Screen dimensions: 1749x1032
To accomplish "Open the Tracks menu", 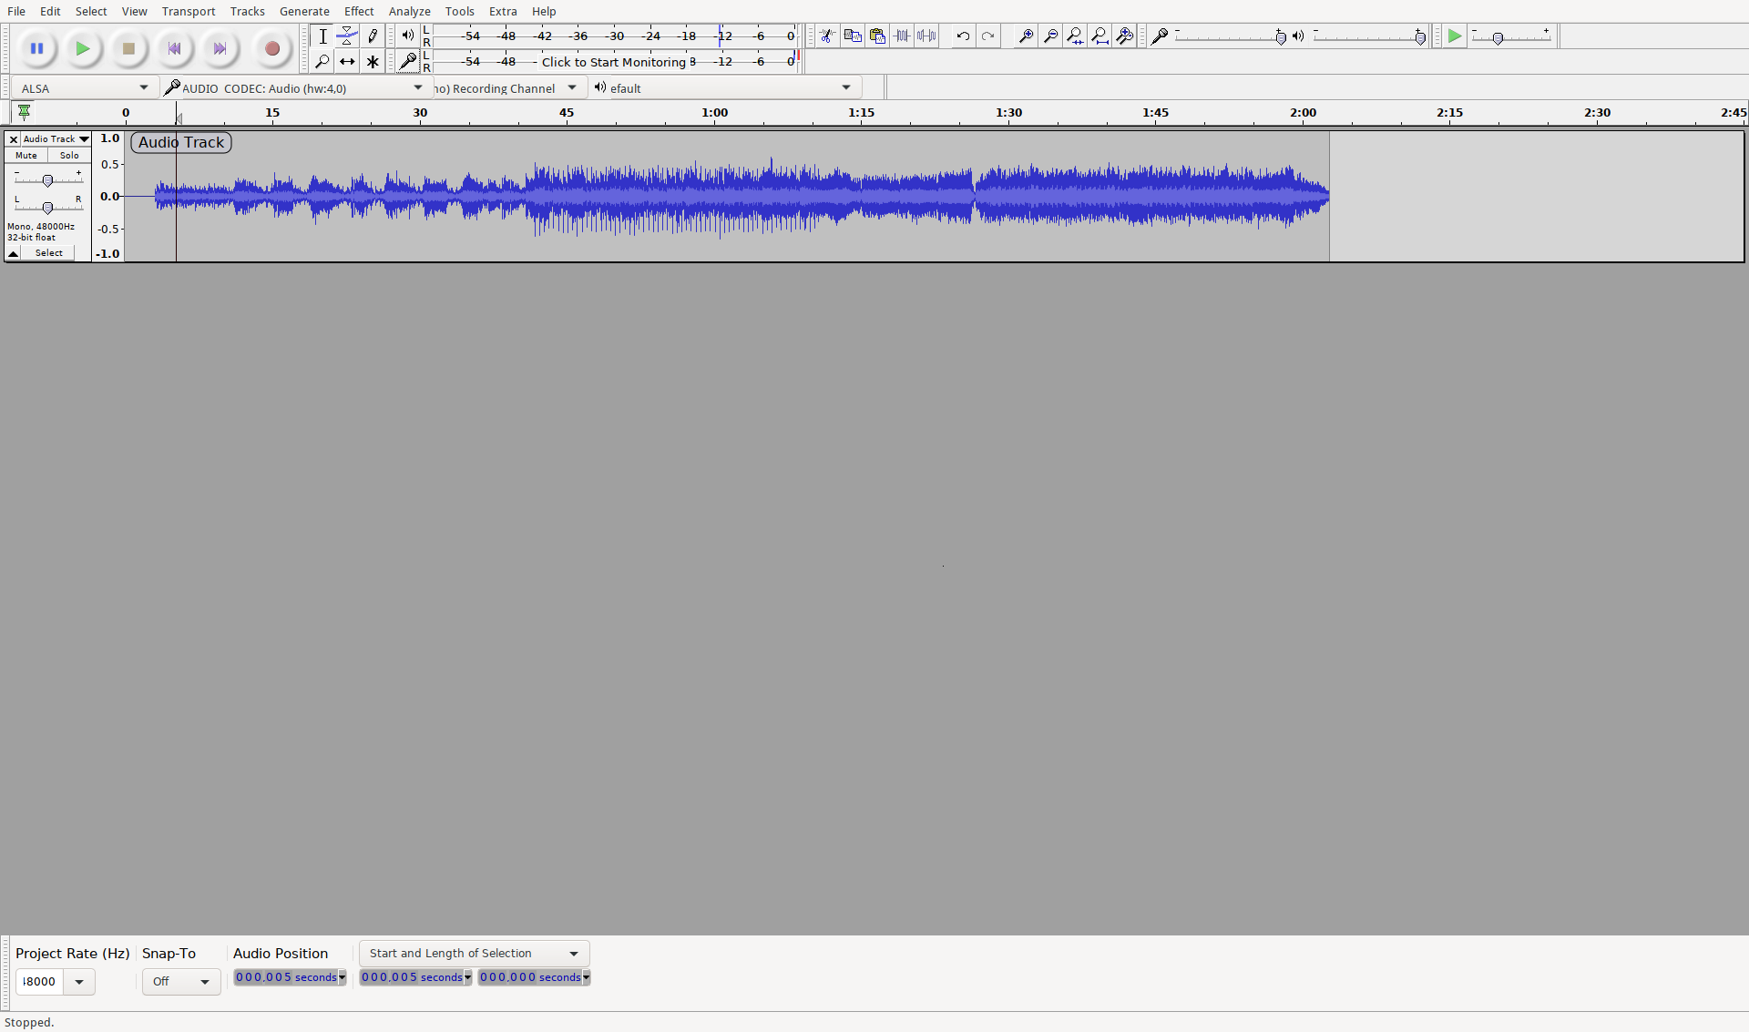I will [247, 11].
